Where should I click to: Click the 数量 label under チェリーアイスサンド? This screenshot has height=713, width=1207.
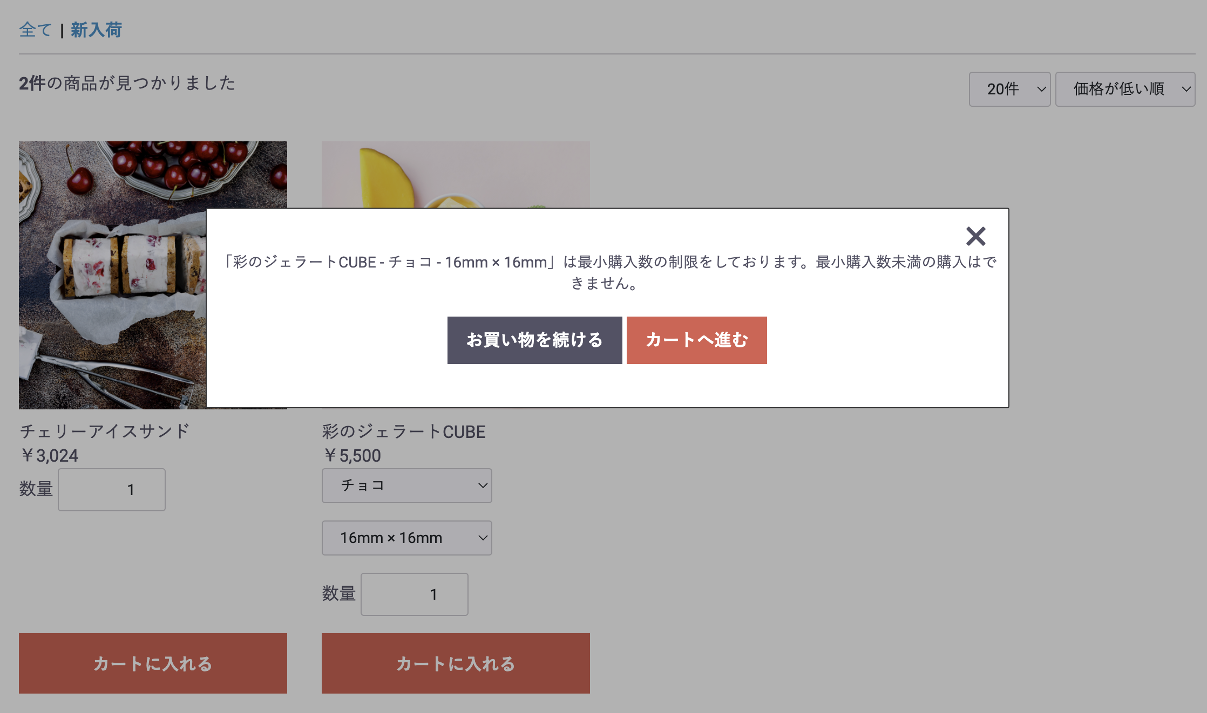pyautogui.click(x=36, y=489)
